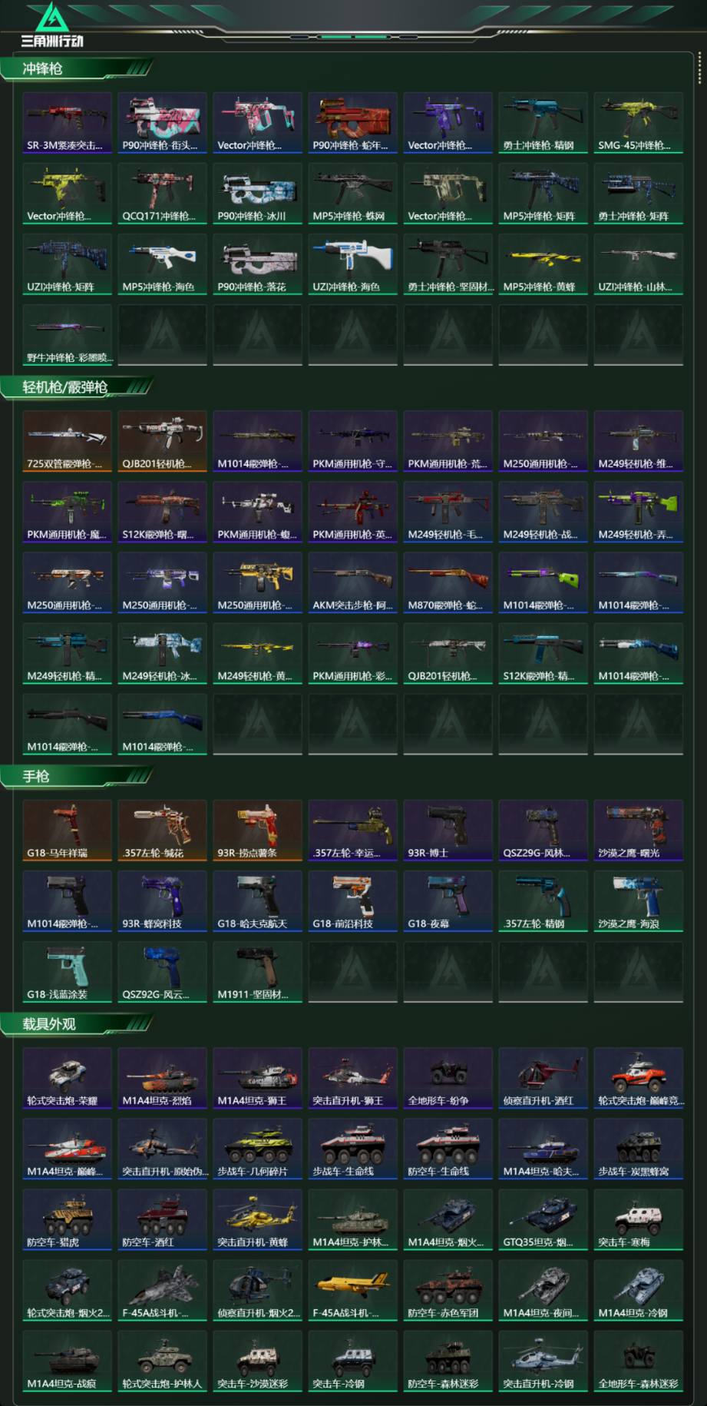
Task: Choose the 野牛冲锋枪 skin icon
Action: click(x=67, y=335)
